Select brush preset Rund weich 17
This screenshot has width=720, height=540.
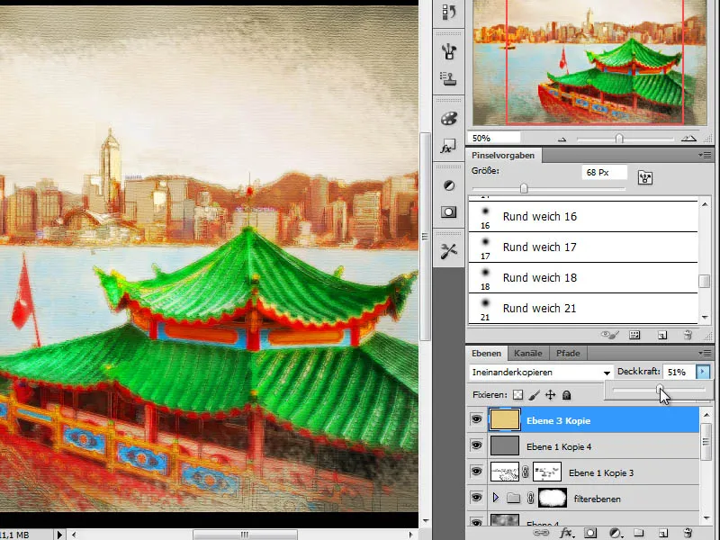pyautogui.click(x=582, y=247)
